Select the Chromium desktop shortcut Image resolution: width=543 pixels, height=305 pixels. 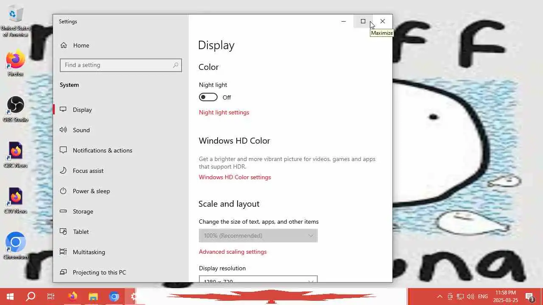click(x=15, y=246)
